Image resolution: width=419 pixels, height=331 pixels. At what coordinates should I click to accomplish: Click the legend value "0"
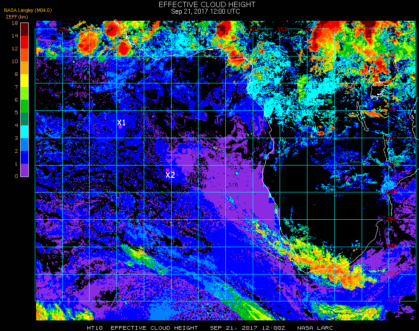tap(16, 176)
